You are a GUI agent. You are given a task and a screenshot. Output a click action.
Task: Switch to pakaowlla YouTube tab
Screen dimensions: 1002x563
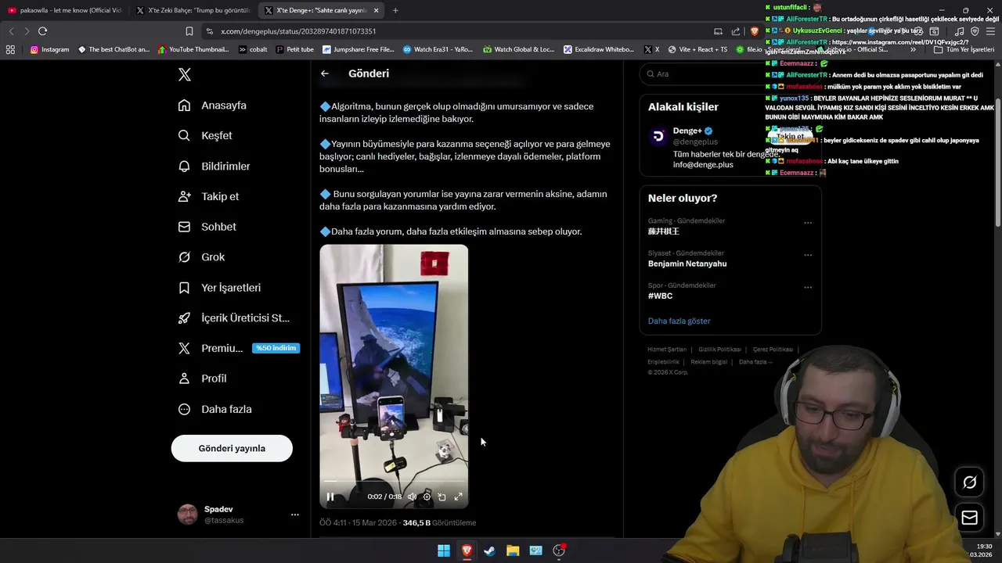click(64, 10)
